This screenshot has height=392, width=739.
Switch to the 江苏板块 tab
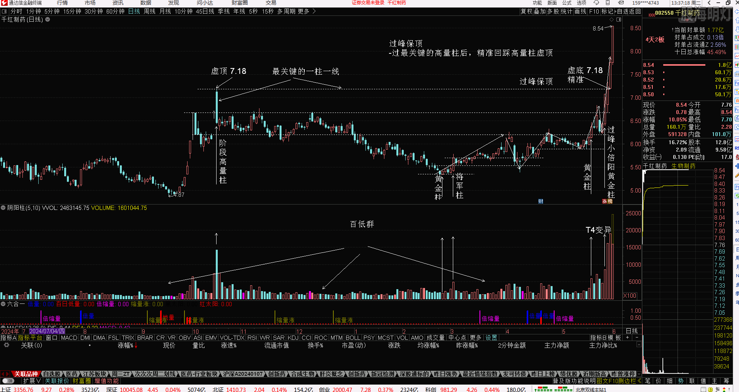[x=94, y=374]
